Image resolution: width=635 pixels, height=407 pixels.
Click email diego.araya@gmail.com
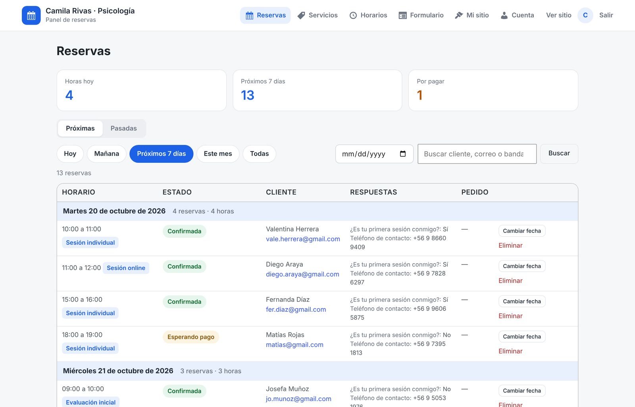[x=302, y=274]
